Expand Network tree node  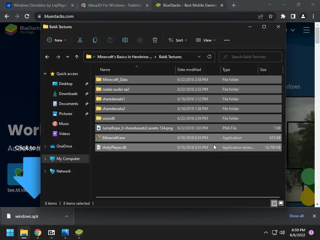click(45, 171)
